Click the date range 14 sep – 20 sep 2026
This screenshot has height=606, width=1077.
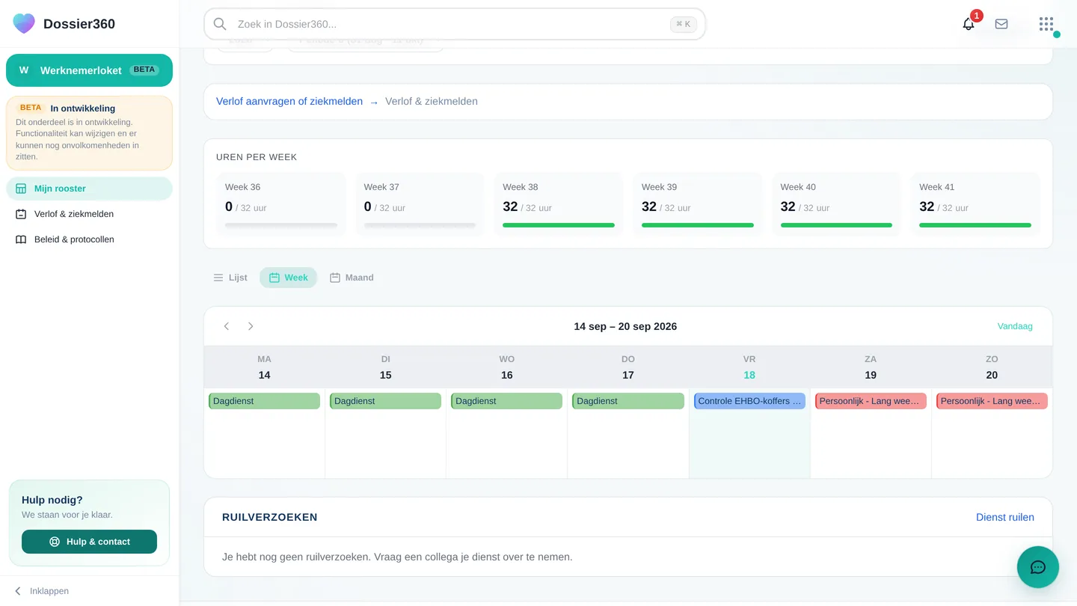[x=625, y=326]
